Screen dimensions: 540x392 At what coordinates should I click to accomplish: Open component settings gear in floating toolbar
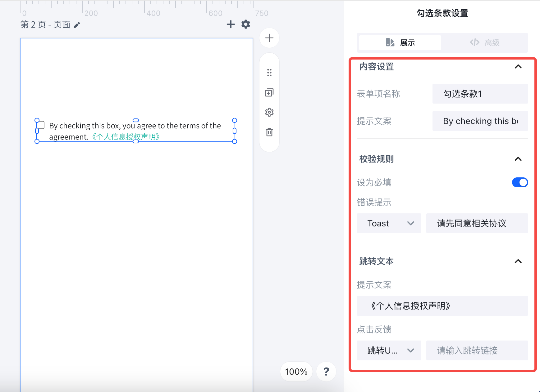coord(269,112)
